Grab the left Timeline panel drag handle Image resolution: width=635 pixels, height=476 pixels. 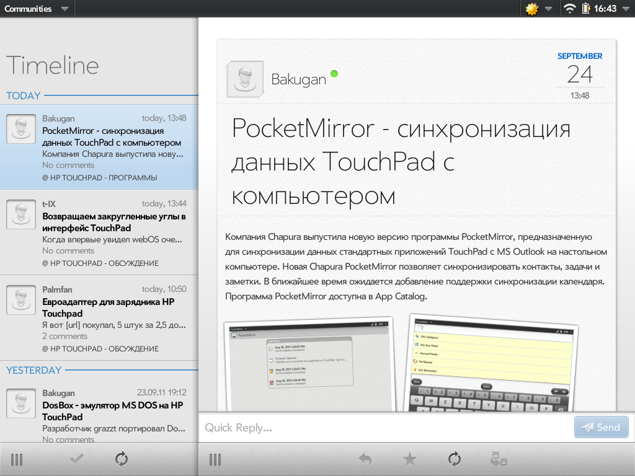(x=17, y=459)
